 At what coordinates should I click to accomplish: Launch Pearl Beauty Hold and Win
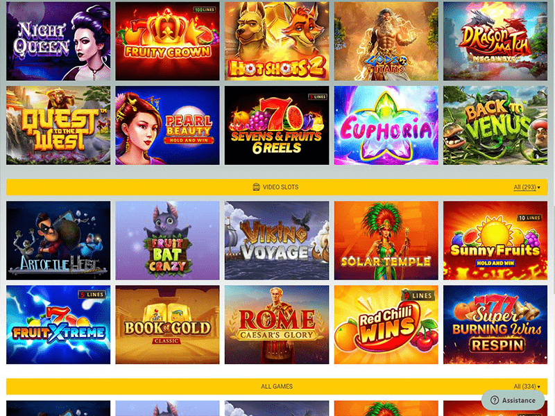point(167,125)
